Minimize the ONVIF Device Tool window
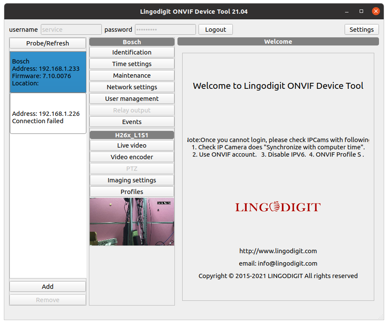 (x=347, y=12)
